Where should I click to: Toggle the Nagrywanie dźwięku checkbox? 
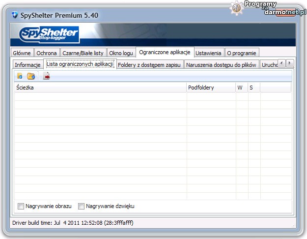pos(82,206)
